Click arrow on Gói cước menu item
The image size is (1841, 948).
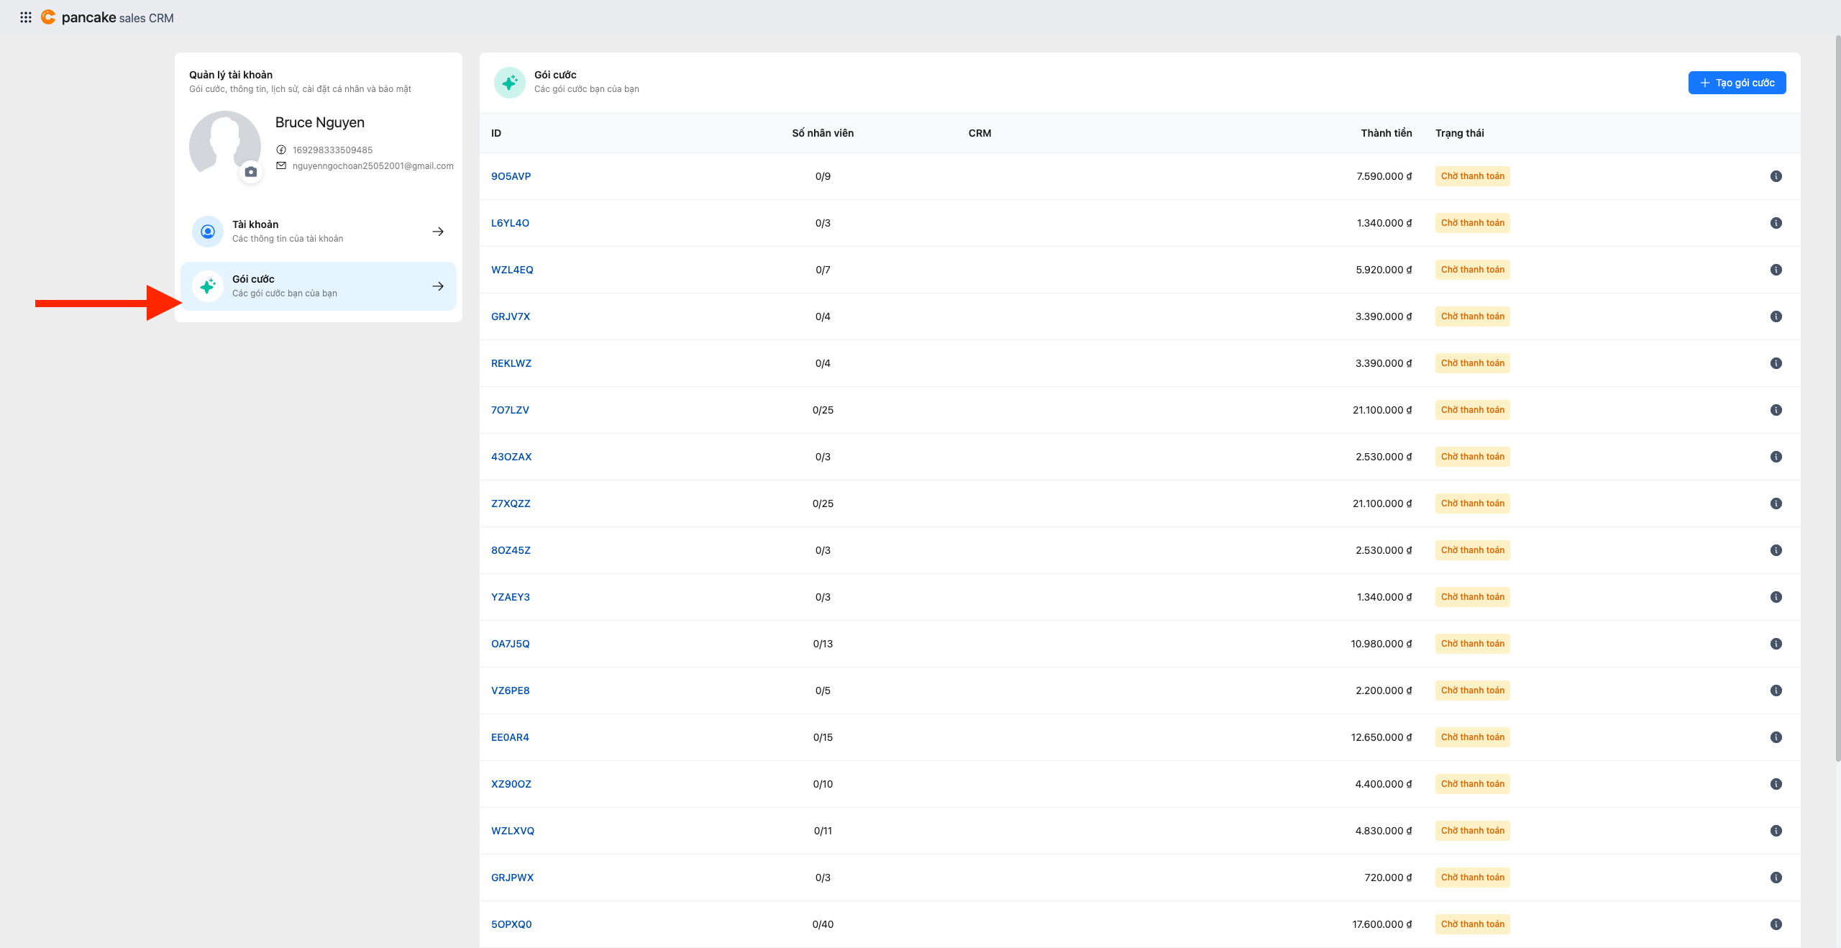[437, 286]
